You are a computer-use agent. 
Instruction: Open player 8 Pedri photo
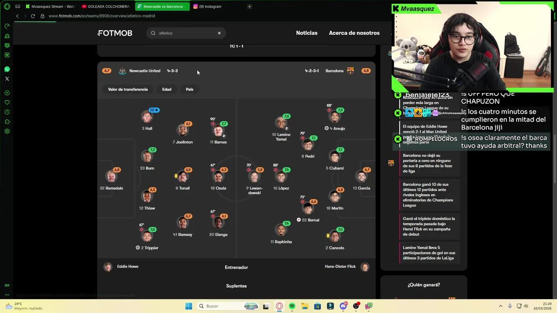point(308,144)
